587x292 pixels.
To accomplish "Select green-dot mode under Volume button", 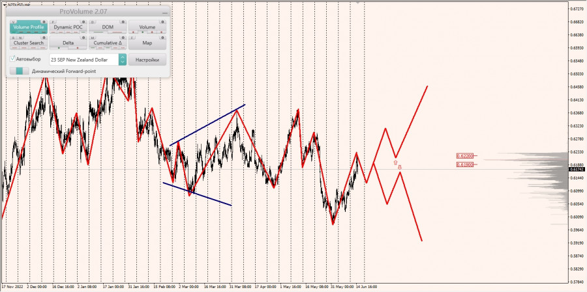I will pyautogui.click(x=143, y=32).
